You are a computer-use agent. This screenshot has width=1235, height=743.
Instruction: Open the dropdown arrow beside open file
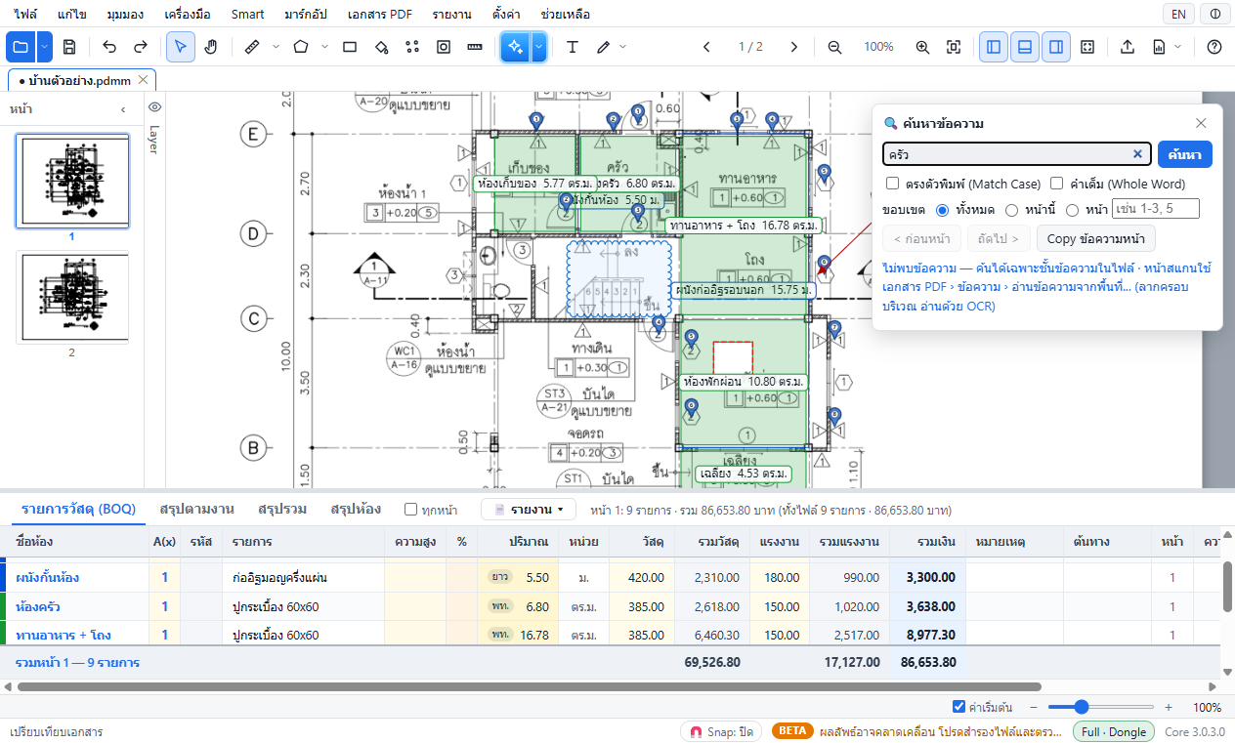click(x=45, y=47)
